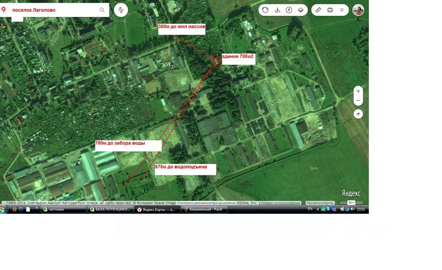Zoom out with the minus button
The width and height of the screenshot is (442, 270).
(x=358, y=101)
